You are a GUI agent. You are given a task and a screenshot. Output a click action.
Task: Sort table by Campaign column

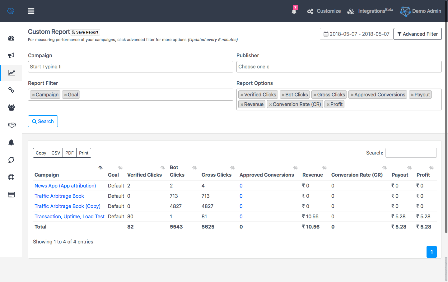(x=69, y=171)
